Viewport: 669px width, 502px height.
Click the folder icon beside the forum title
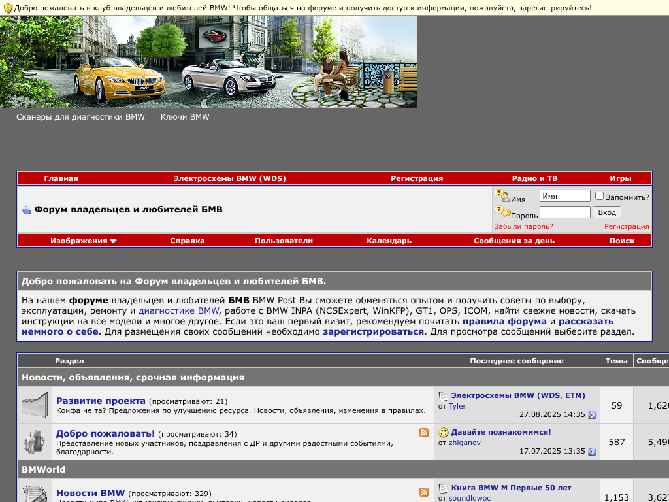point(26,210)
